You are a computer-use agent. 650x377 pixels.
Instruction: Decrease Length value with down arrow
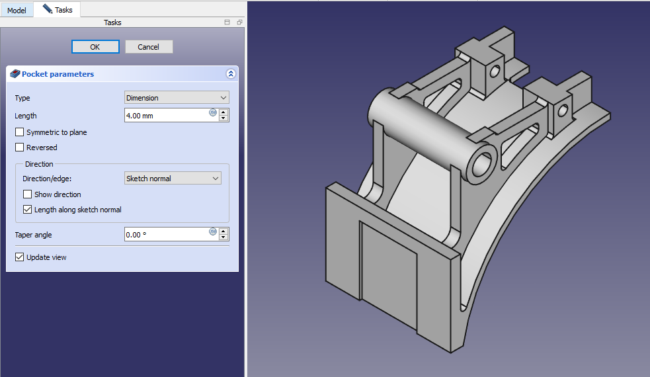[x=223, y=118]
